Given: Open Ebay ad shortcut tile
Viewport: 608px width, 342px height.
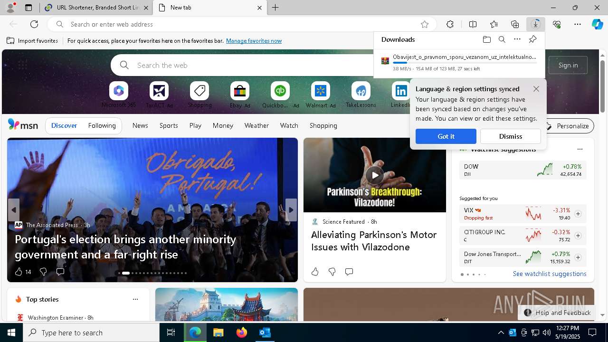Looking at the screenshot, I should [x=240, y=95].
